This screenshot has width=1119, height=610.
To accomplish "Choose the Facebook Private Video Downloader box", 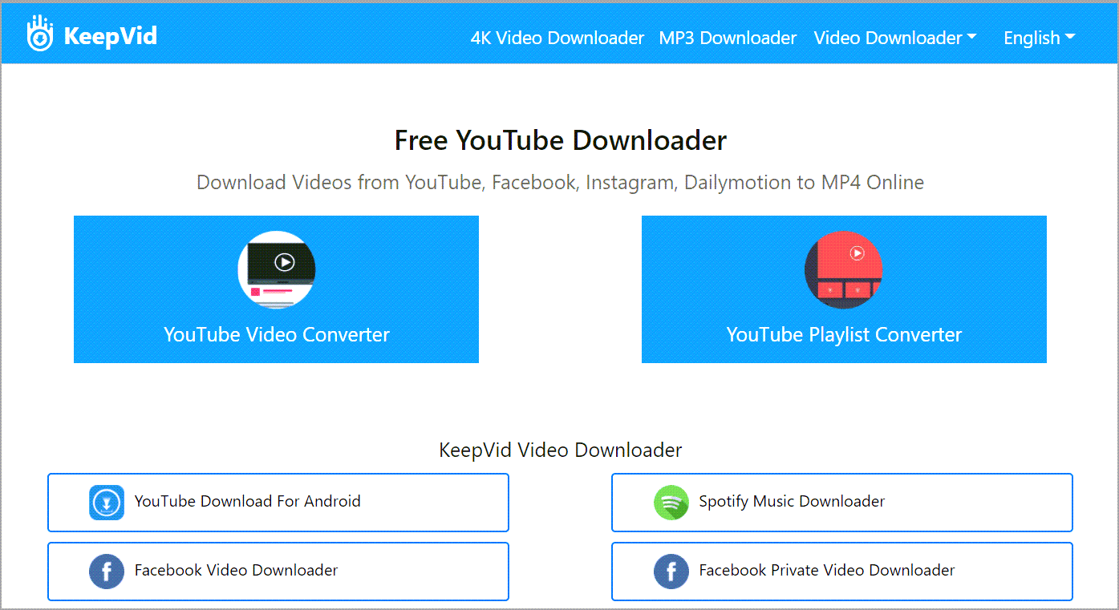I will (841, 572).
